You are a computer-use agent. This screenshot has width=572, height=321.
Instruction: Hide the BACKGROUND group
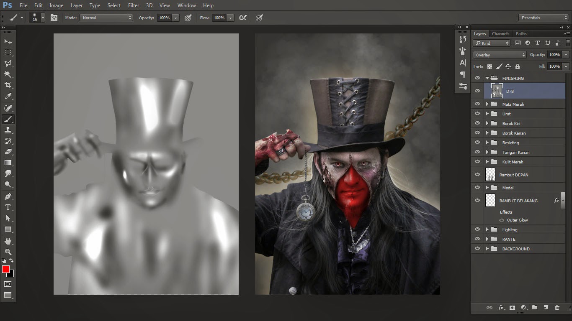coord(477,249)
